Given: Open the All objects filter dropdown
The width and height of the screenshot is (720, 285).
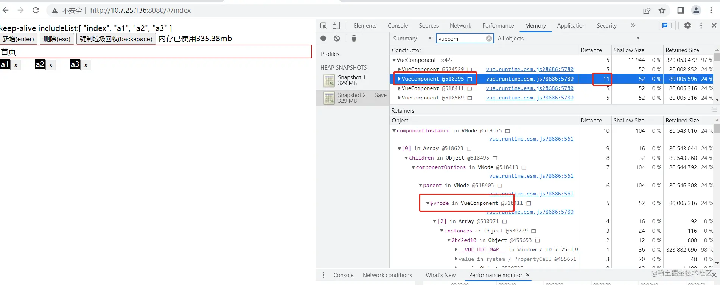Looking at the screenshot, I should [568, 39].
